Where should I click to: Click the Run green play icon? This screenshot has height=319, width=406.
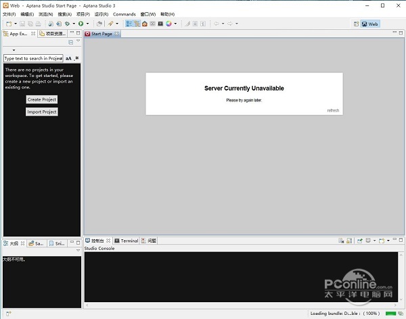pos(80,24)
